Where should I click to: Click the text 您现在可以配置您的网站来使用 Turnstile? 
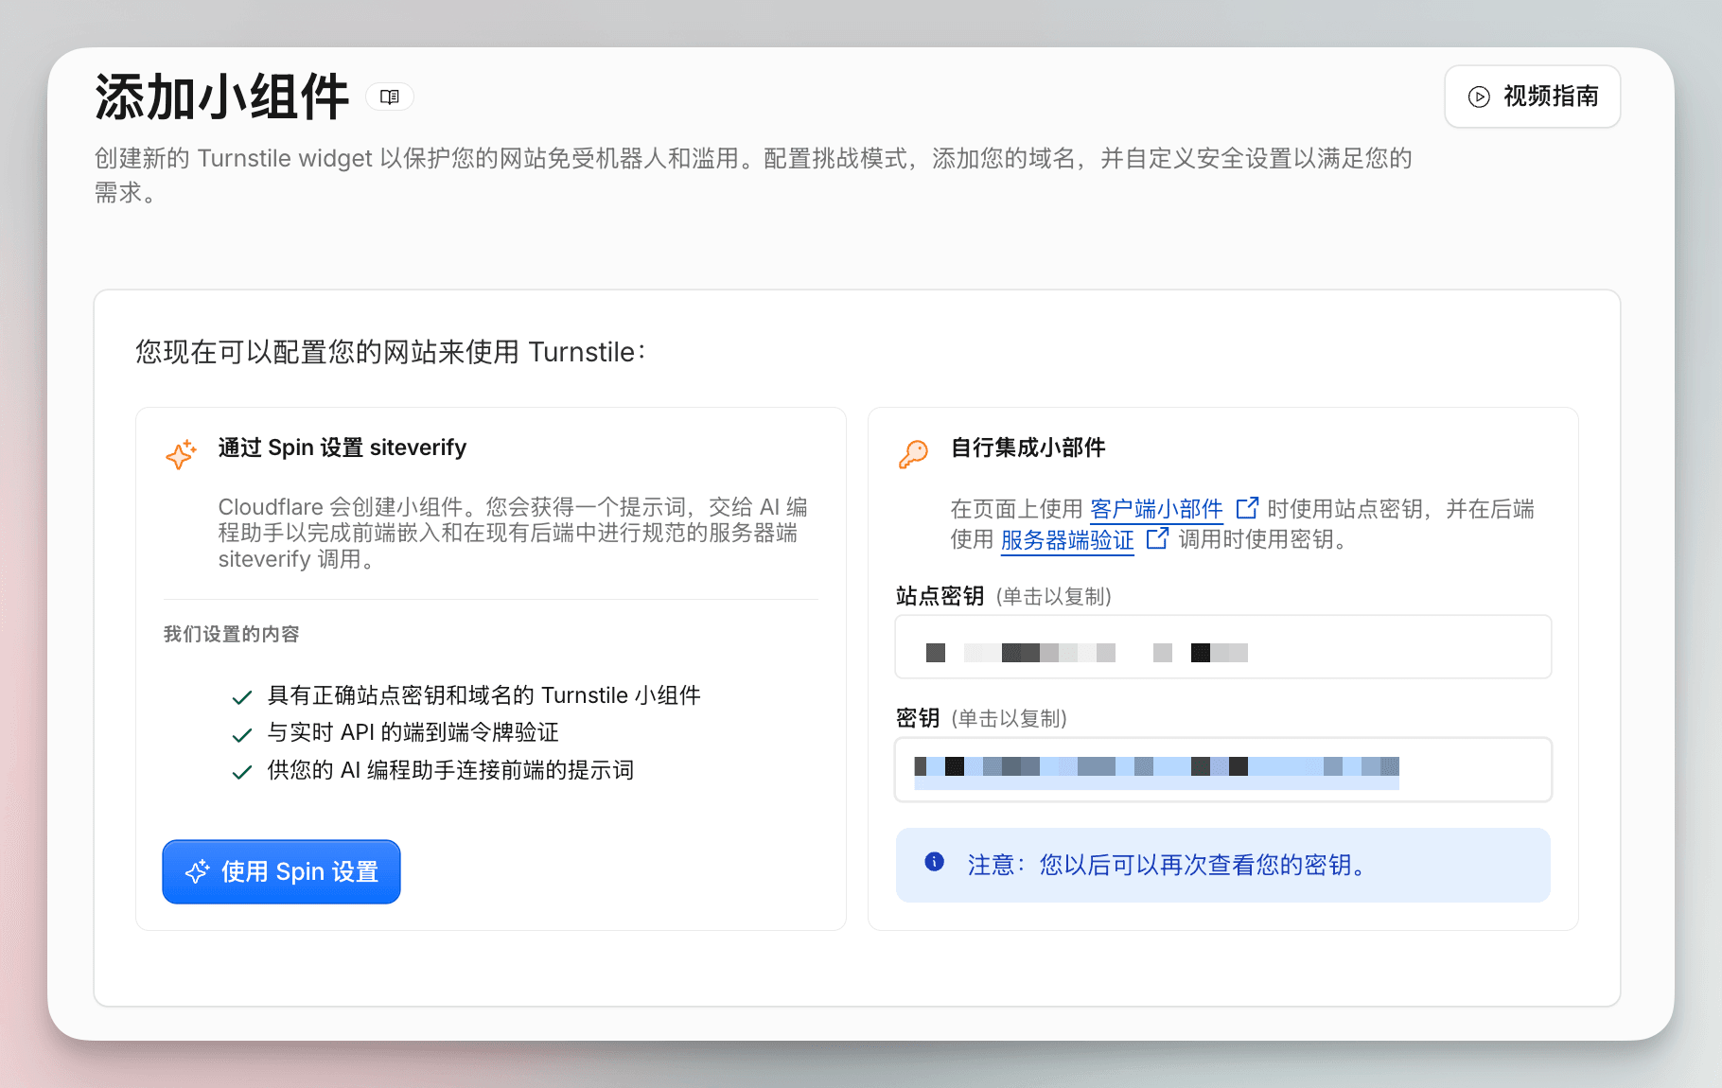[x=390, y=352]
